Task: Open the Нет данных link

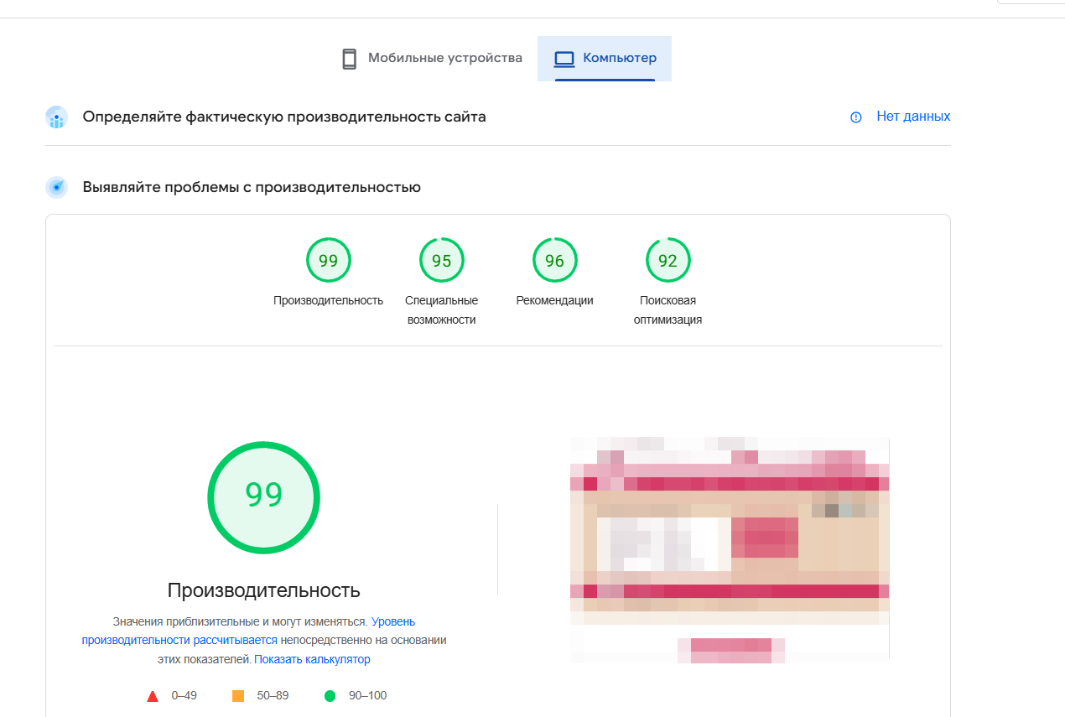Action: 913,117
